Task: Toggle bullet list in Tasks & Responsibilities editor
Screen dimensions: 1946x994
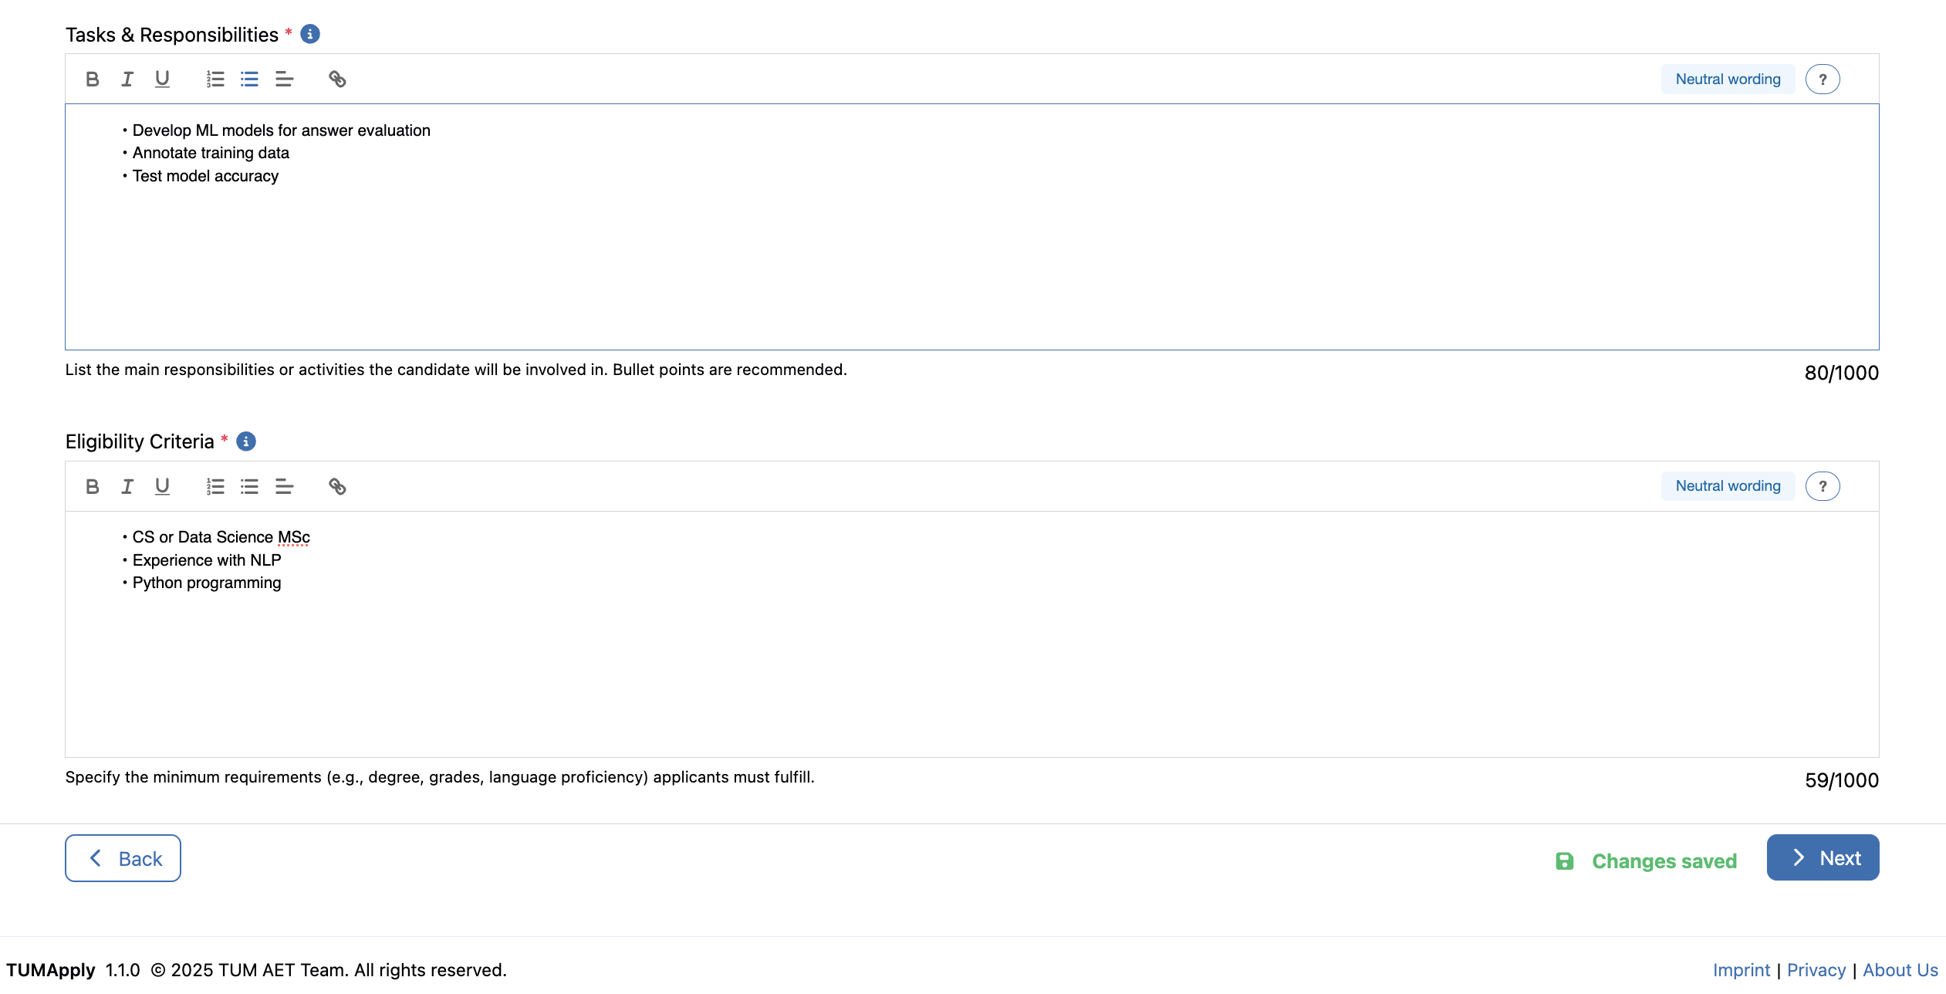Action: tap(249, 79)
